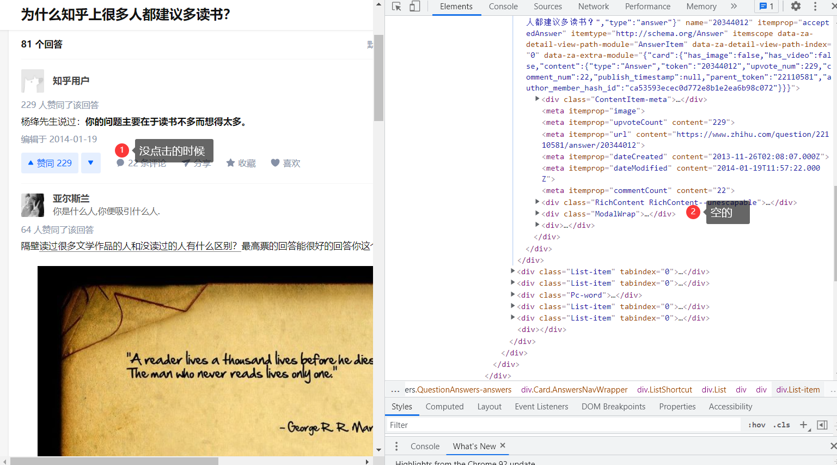This screenshot has height=465, width=837.
Task: Add the answer to favorites via 收藏
Action: pyautogui.click(x=241, y=163)
